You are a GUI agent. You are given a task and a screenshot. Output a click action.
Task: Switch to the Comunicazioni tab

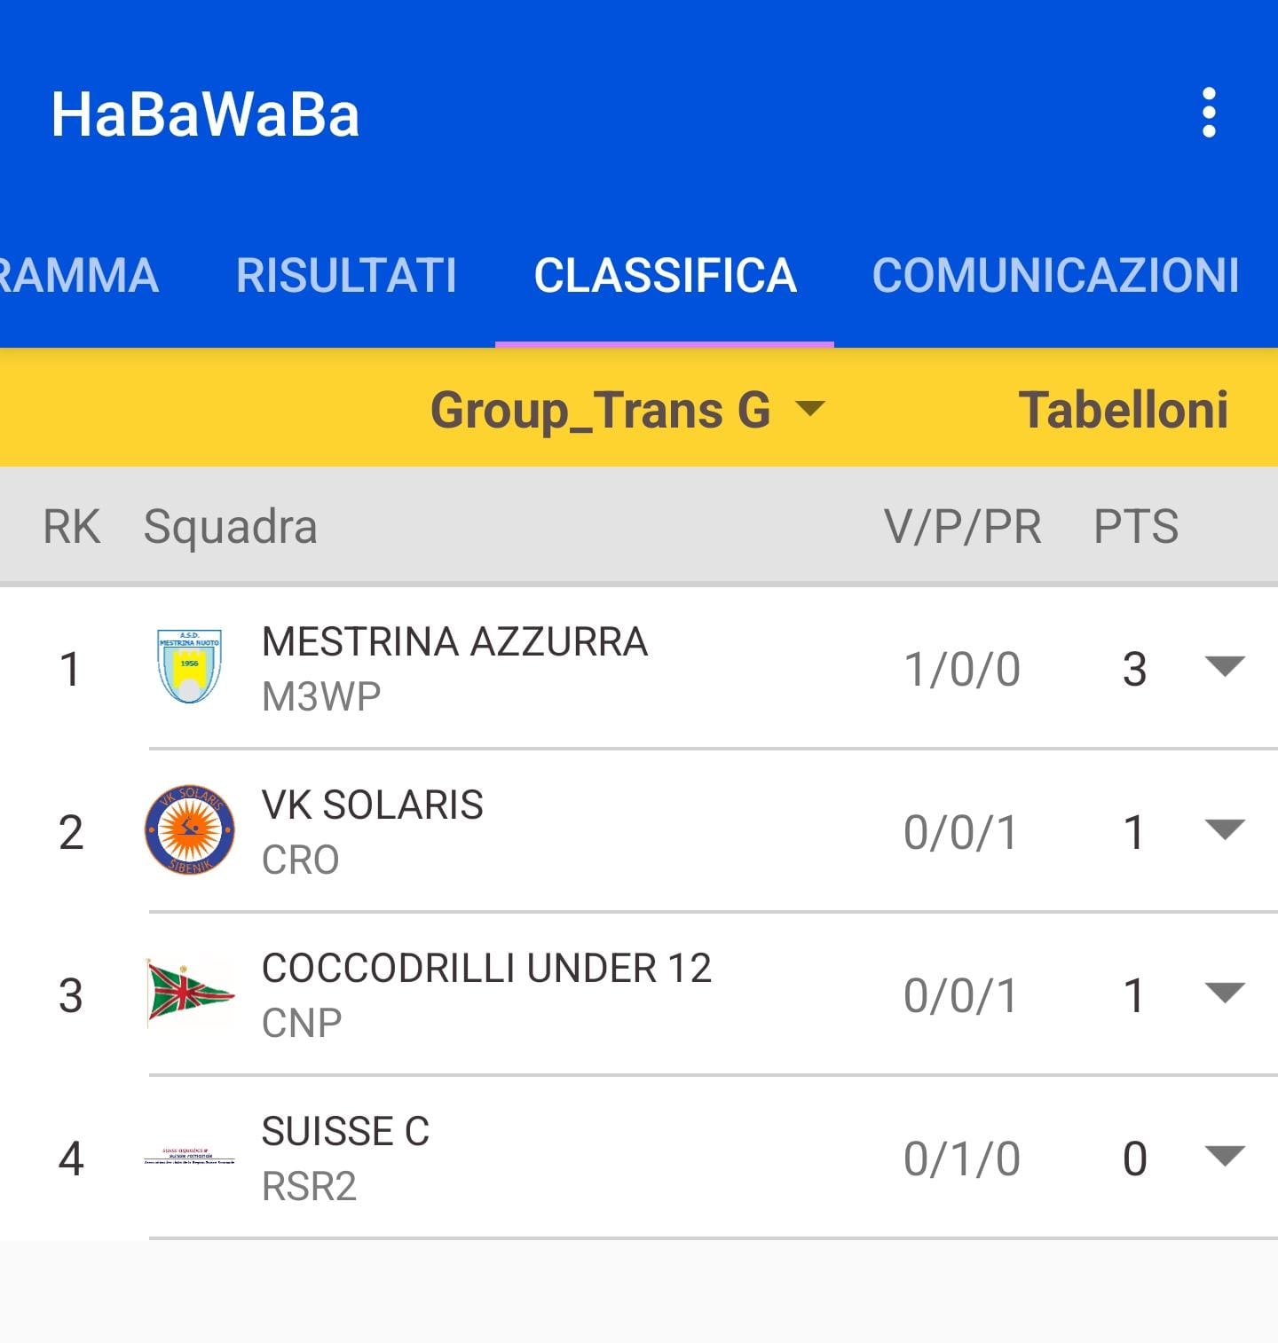coord(1055,275)
